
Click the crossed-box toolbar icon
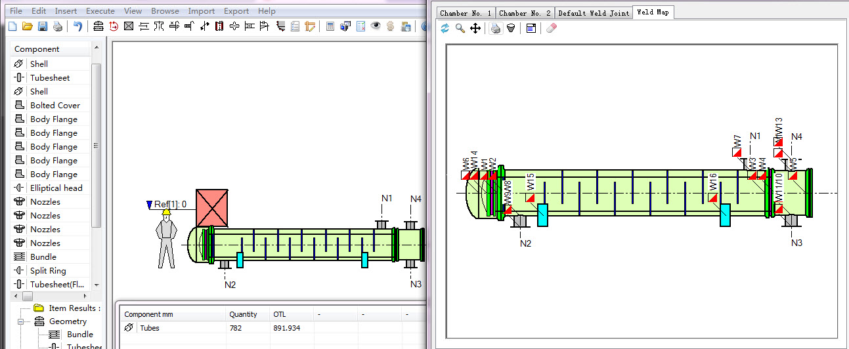coord(129,26)
